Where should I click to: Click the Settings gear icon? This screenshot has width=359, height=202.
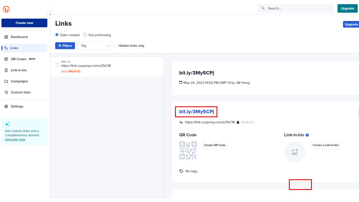pos(6,107)
